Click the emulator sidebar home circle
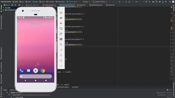Screen dimensions: 175x98 [61, 55]
